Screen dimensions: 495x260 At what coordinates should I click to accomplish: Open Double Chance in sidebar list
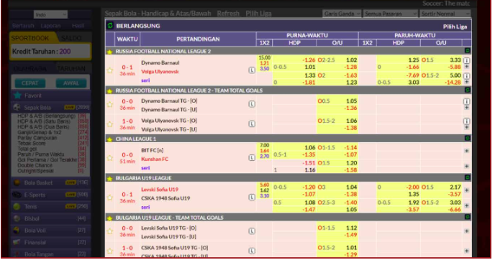coord(35,165)
